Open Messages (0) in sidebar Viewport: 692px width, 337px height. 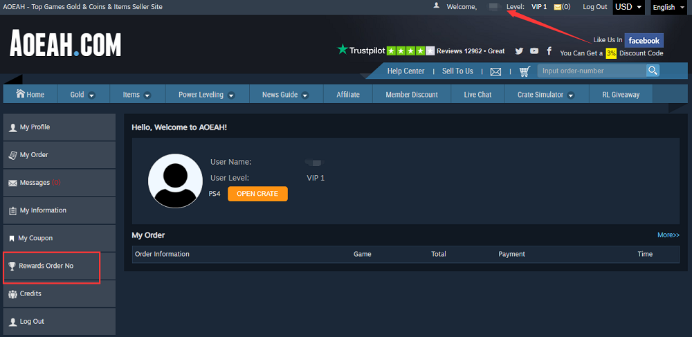(x=59, y=183)
